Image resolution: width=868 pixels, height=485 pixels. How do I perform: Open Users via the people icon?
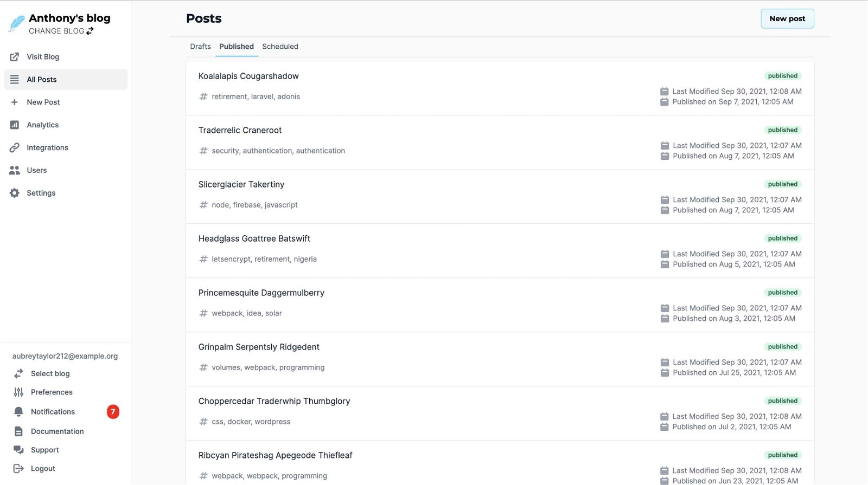15,171
